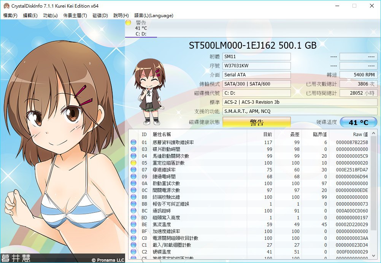Click the status orb for attribute BB
The image size is (381, 263).
[133, 204]
